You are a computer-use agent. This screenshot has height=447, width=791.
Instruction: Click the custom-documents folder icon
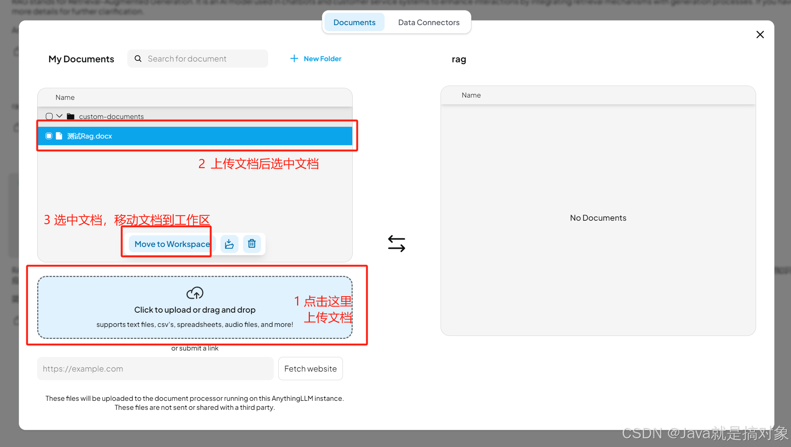pos(71,116)
